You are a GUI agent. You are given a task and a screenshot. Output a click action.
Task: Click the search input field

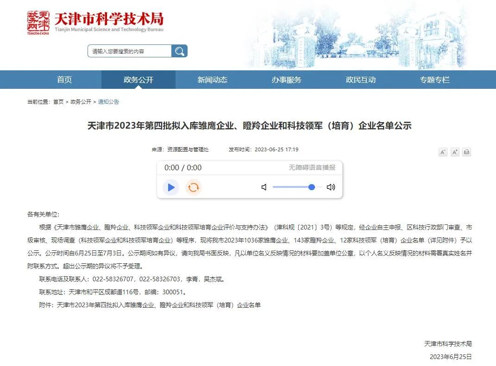pos(130,51)
